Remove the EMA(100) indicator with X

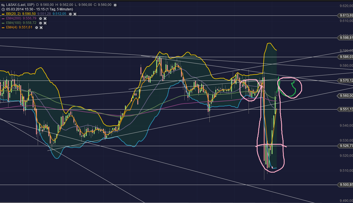point(45,23)
